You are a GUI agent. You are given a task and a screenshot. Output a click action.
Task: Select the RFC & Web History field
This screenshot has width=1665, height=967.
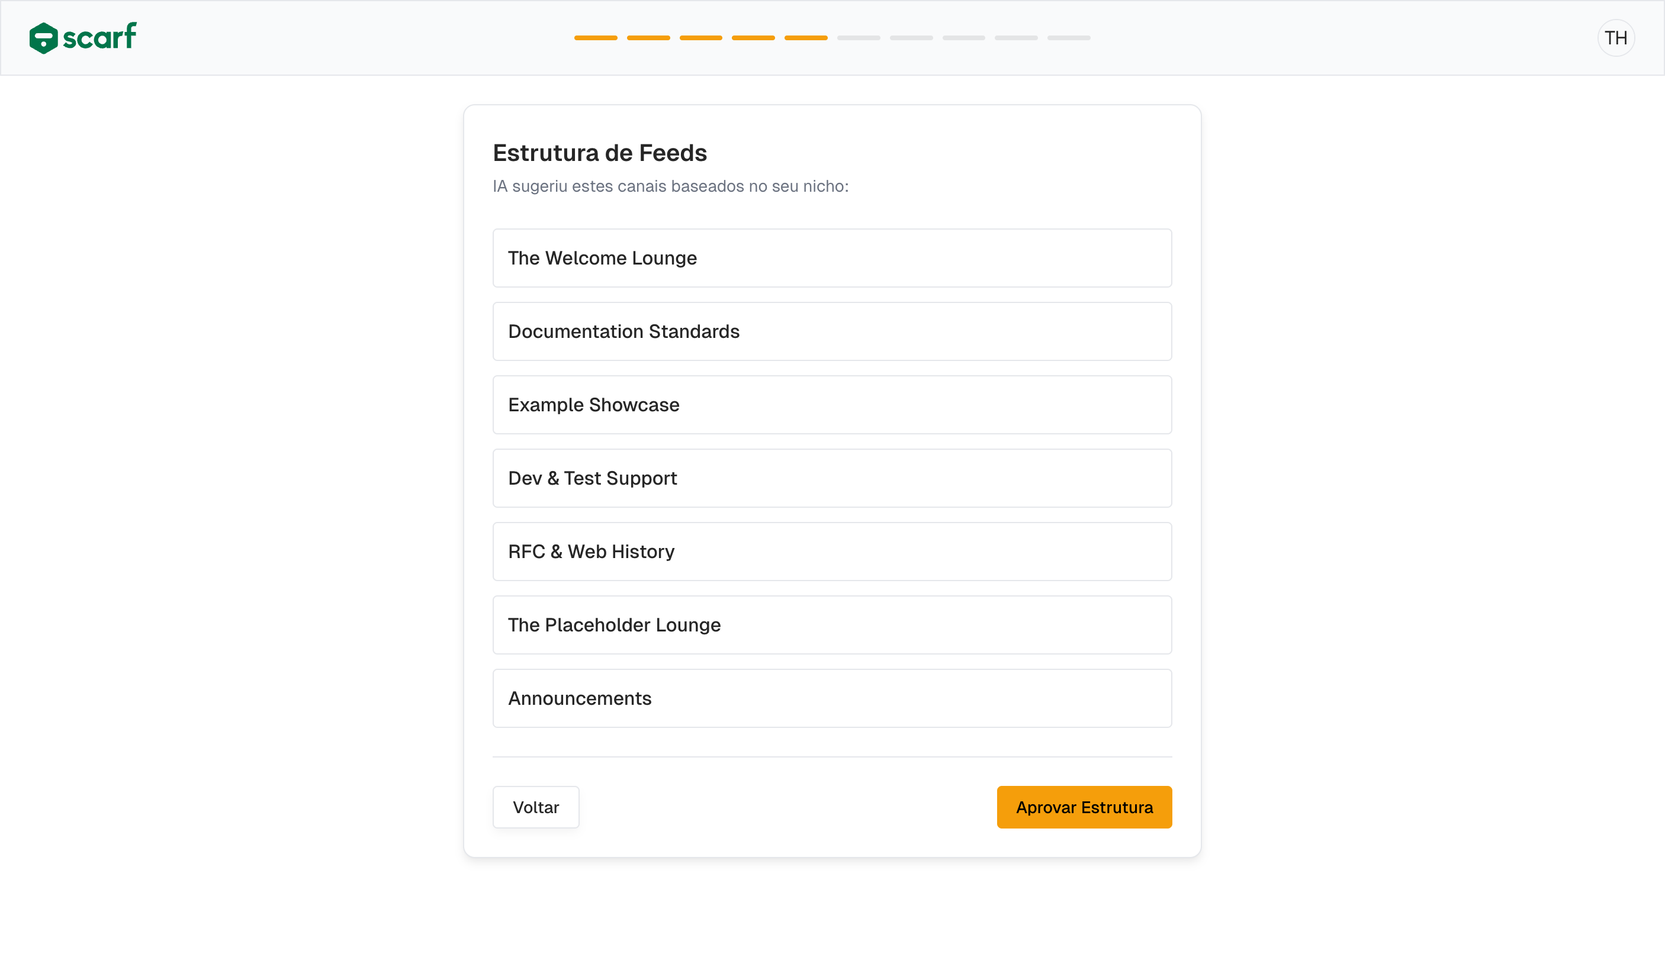[832, 552]
